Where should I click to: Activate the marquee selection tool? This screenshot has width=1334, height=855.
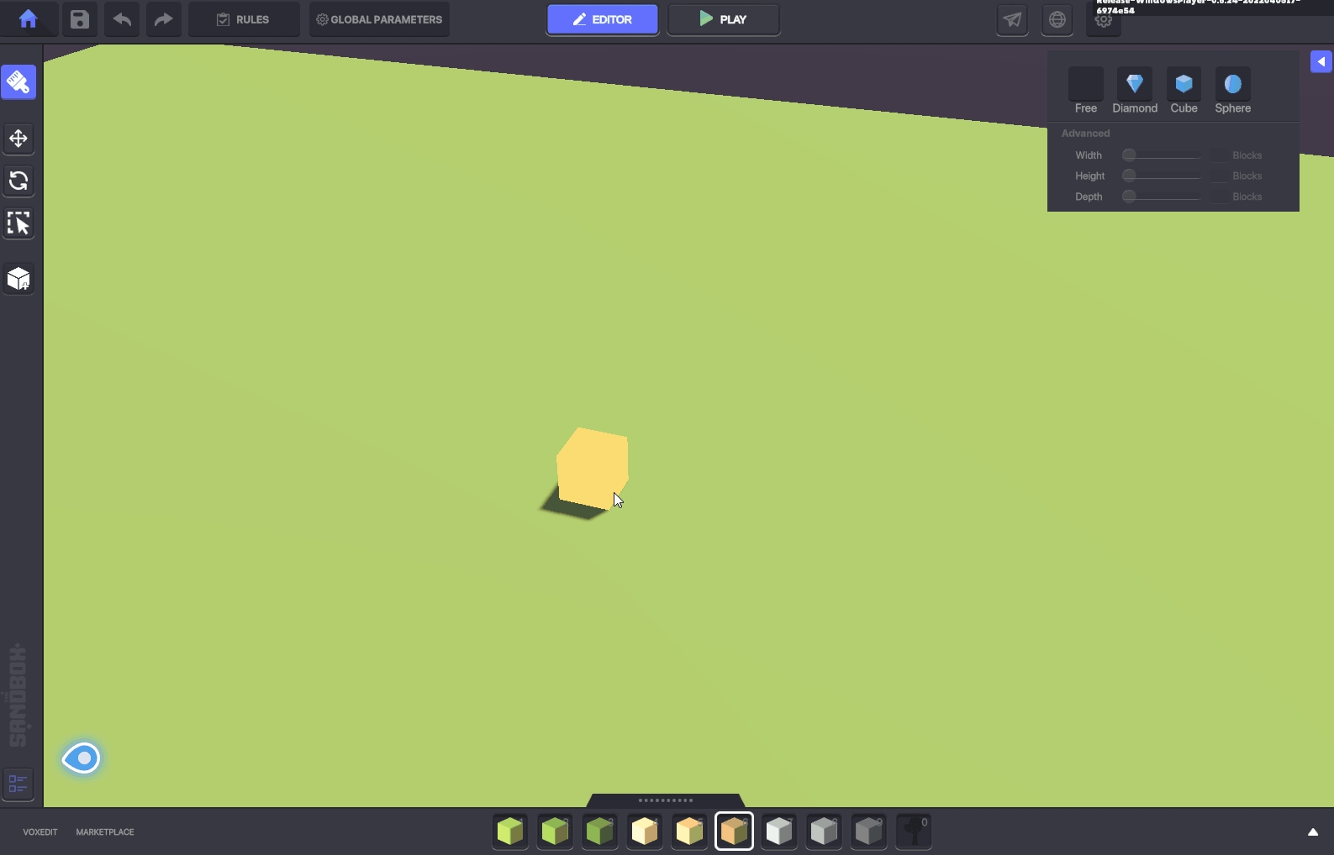[18, 223]
